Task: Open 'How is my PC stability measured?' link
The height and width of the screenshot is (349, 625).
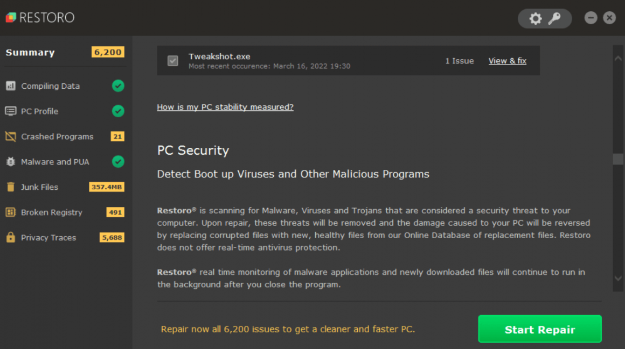Action: coord(225,107)
